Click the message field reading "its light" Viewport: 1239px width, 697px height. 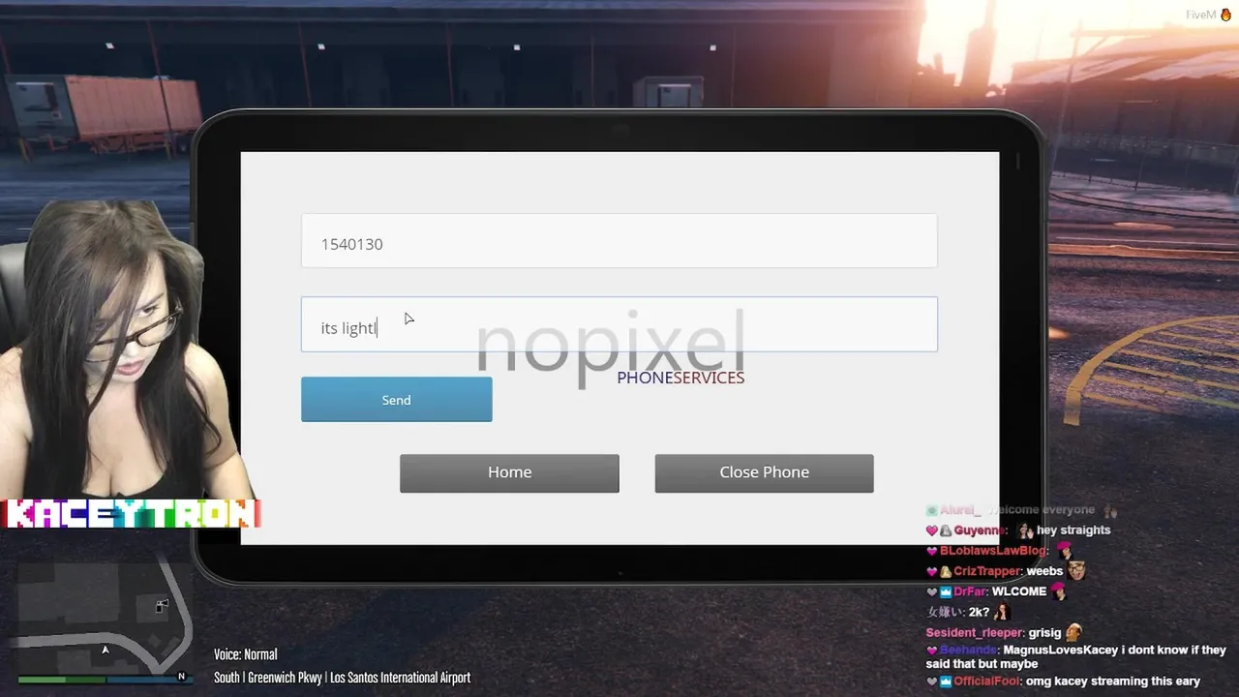619,324
